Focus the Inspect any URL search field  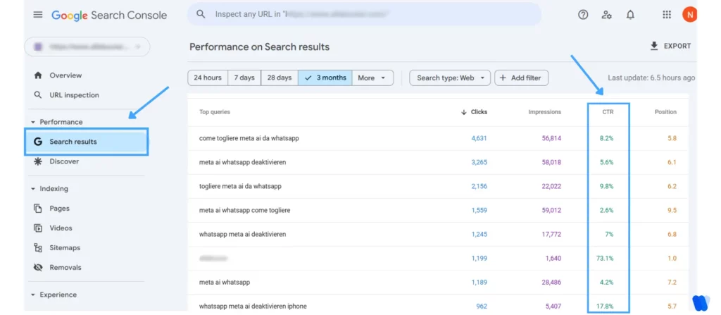(364, 14)
